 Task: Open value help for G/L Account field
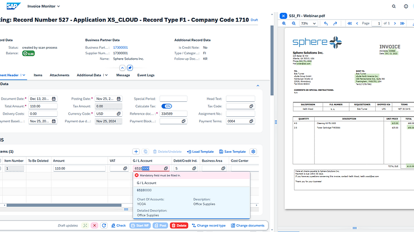(x=165, y=168)
